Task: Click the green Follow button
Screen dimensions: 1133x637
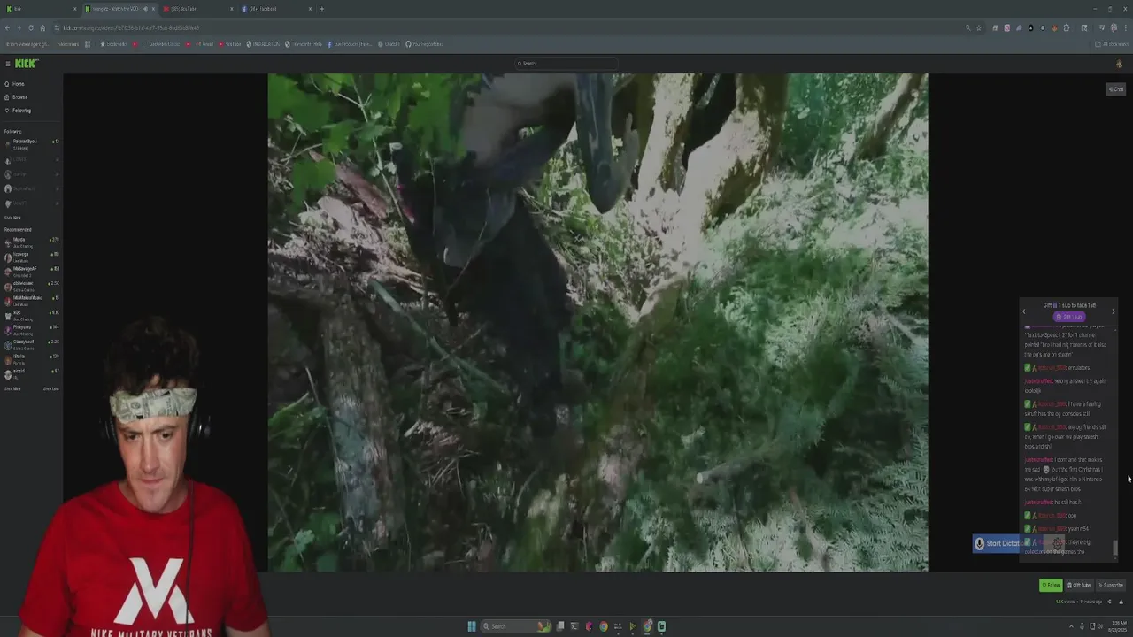Action: pyautogui.click(x=1051, y=585)
